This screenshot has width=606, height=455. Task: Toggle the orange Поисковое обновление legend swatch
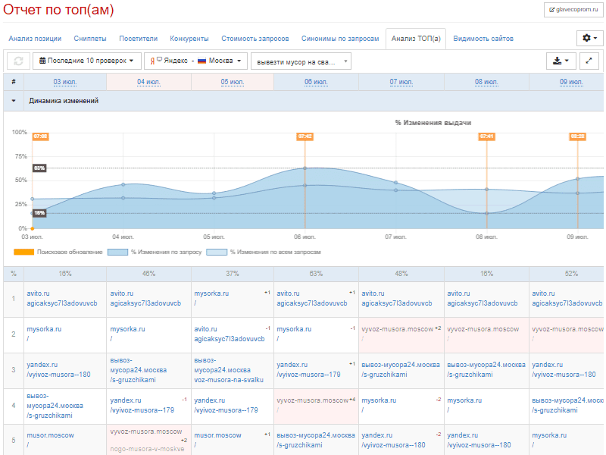point(24,252)
